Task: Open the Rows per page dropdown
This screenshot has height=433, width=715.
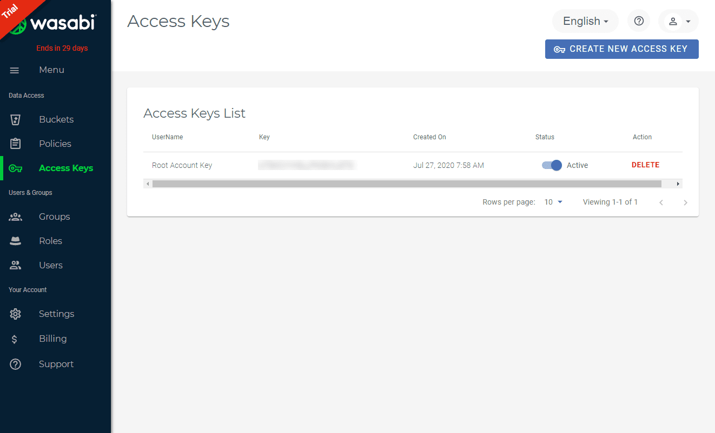Action: [553, 202]
